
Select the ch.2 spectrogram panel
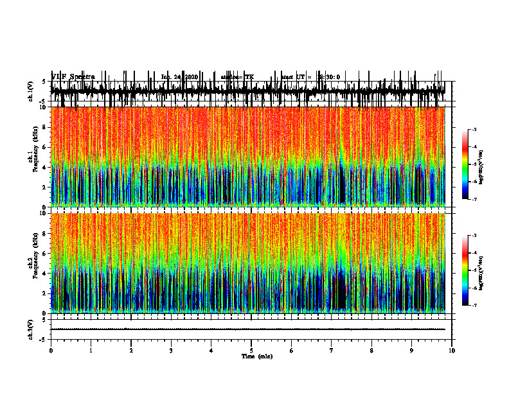[x=247, y=263]
